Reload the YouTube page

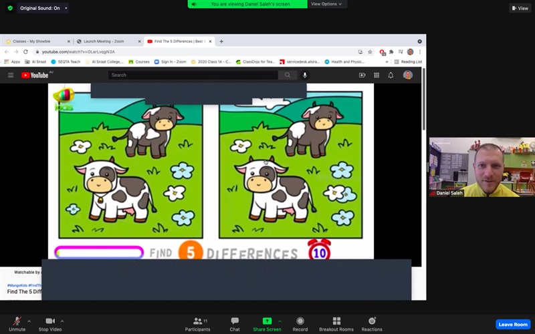tap(25, 51)
